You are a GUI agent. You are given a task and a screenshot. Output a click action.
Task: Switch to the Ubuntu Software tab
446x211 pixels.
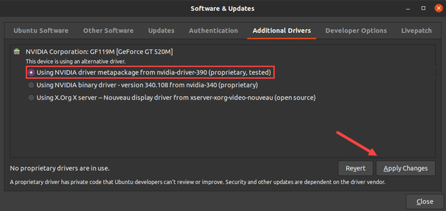click(x=41, y=31)
